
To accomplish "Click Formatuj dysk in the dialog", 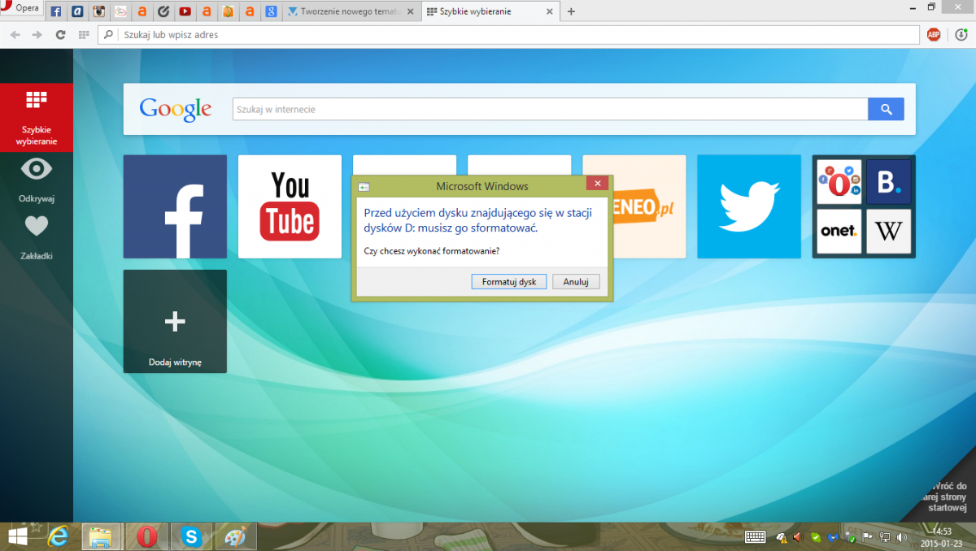I will click(509, 282).
